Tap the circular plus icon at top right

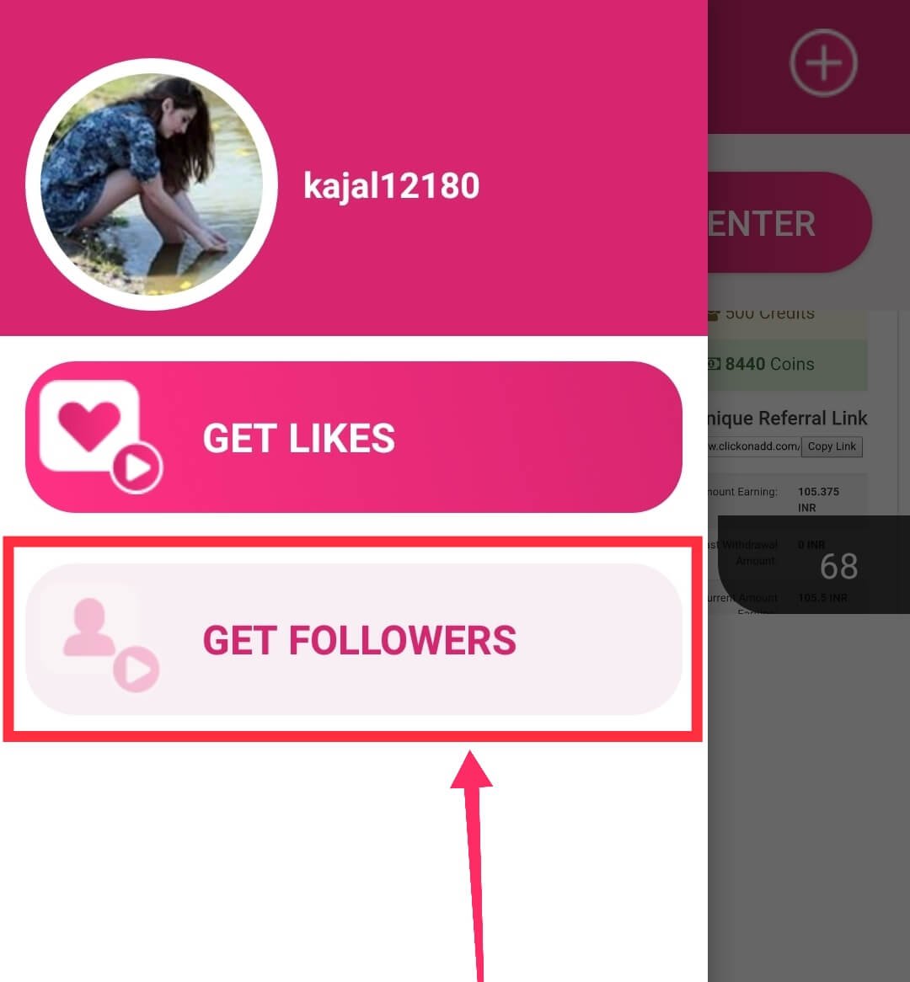[x=823, y=62]
